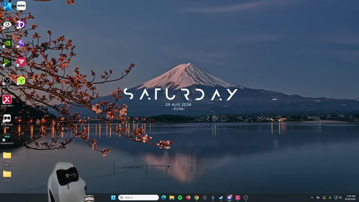Image resolution: width=359 pixels, height=202 pixels.
Task: Launch the NVIDIA app desktop shortcut
Action: coord(7,43)
